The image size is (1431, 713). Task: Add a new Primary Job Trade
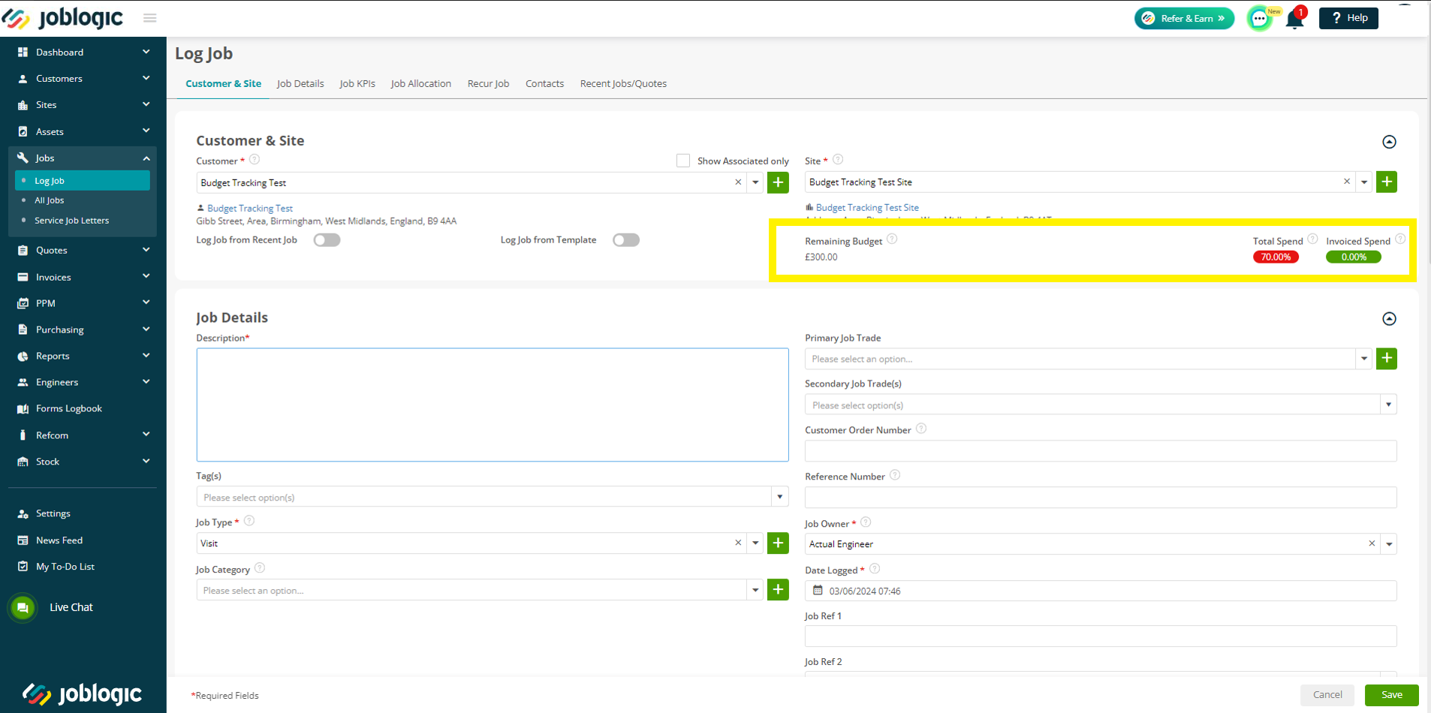[x=1386, y=359]
